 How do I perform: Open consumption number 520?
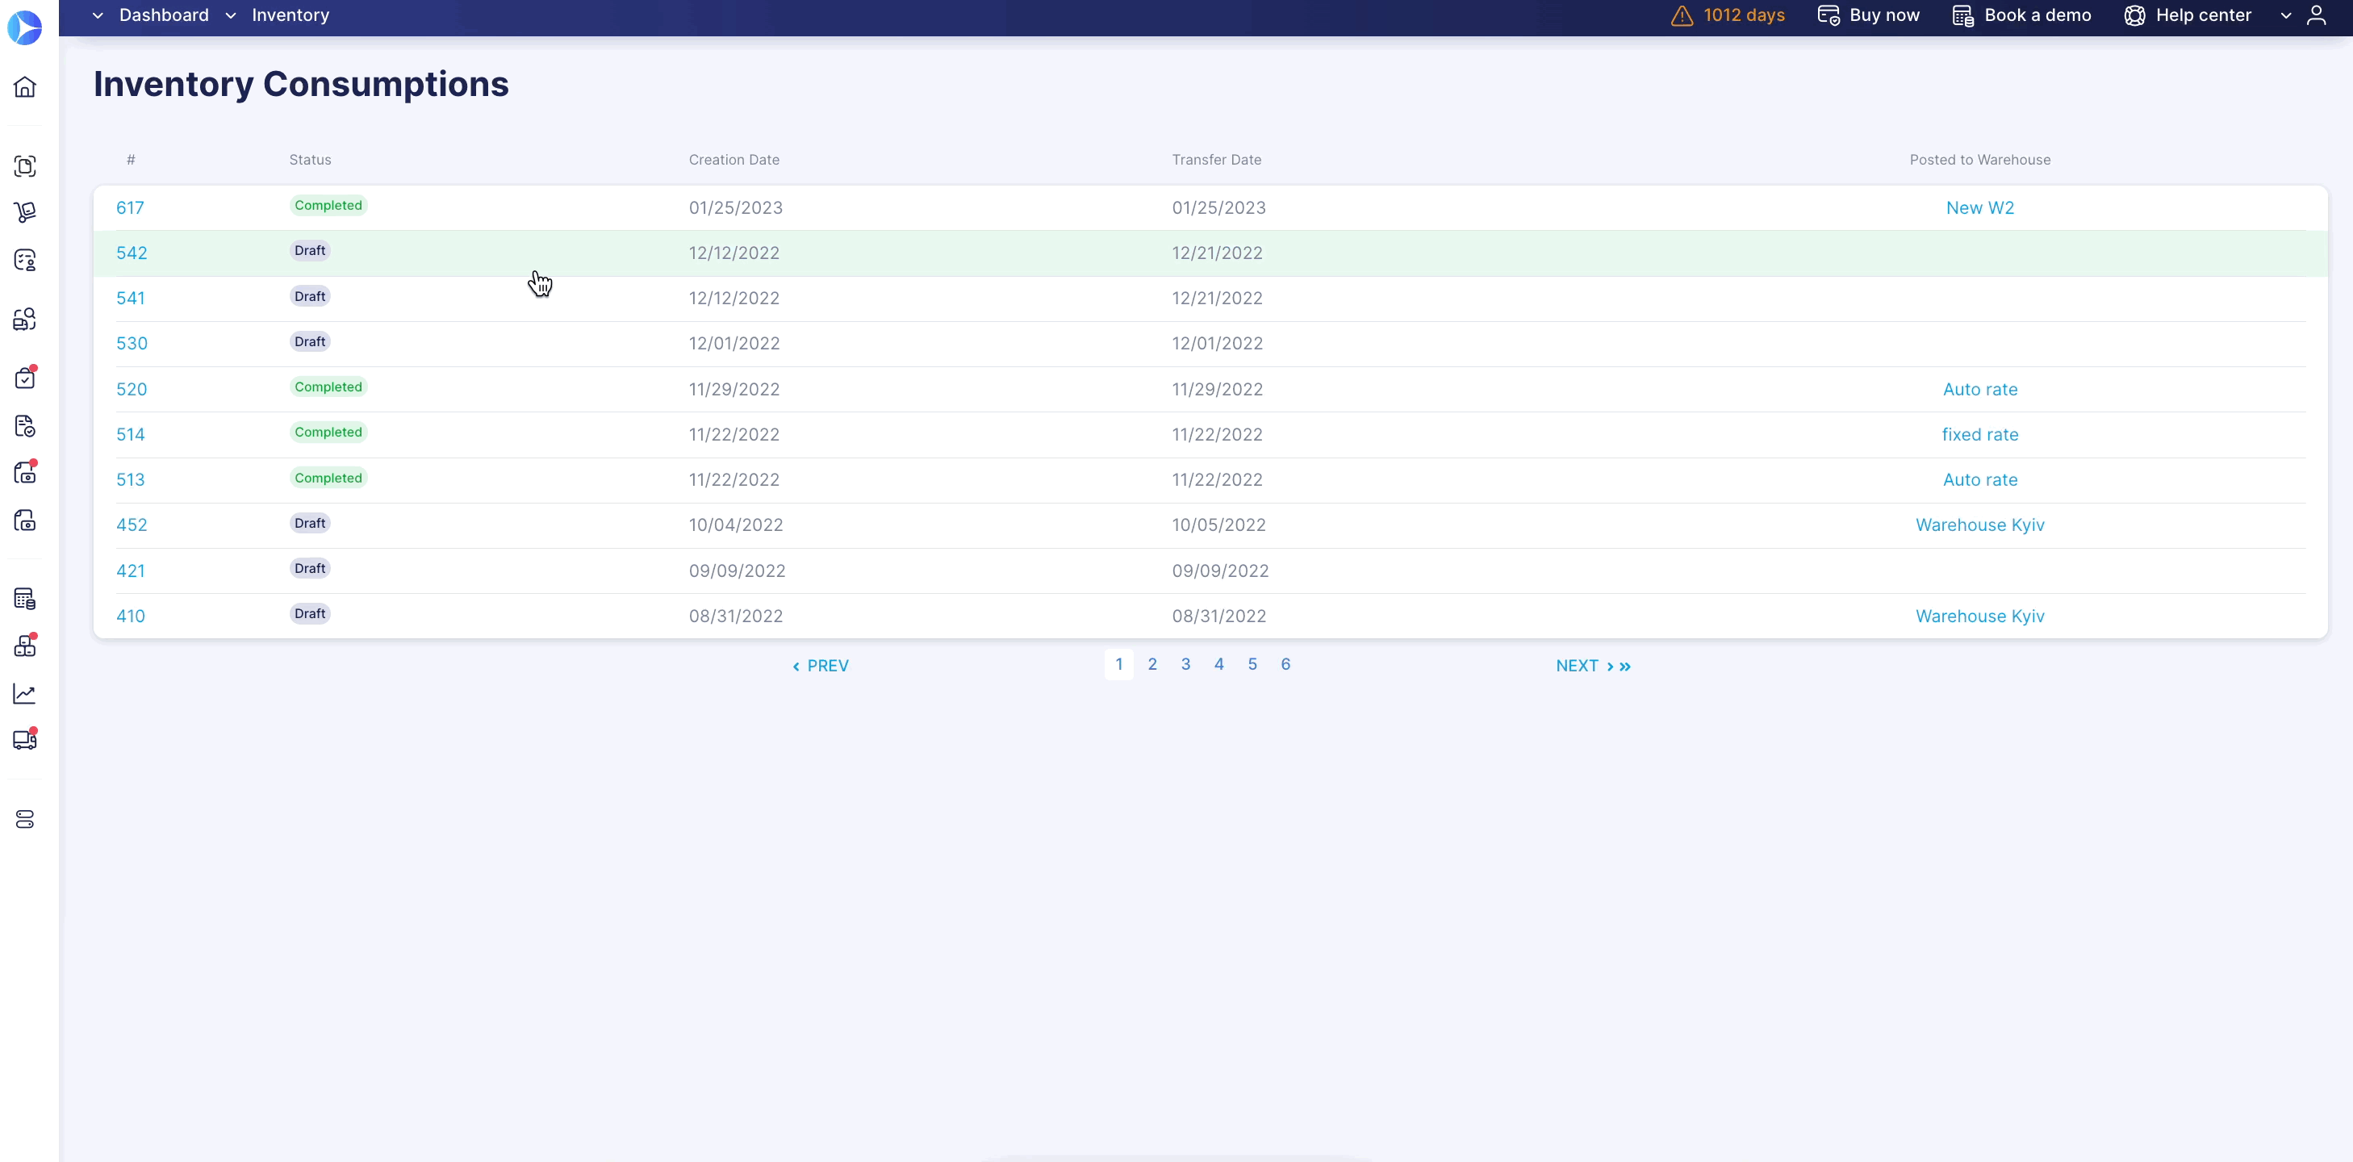coord(132,389)
